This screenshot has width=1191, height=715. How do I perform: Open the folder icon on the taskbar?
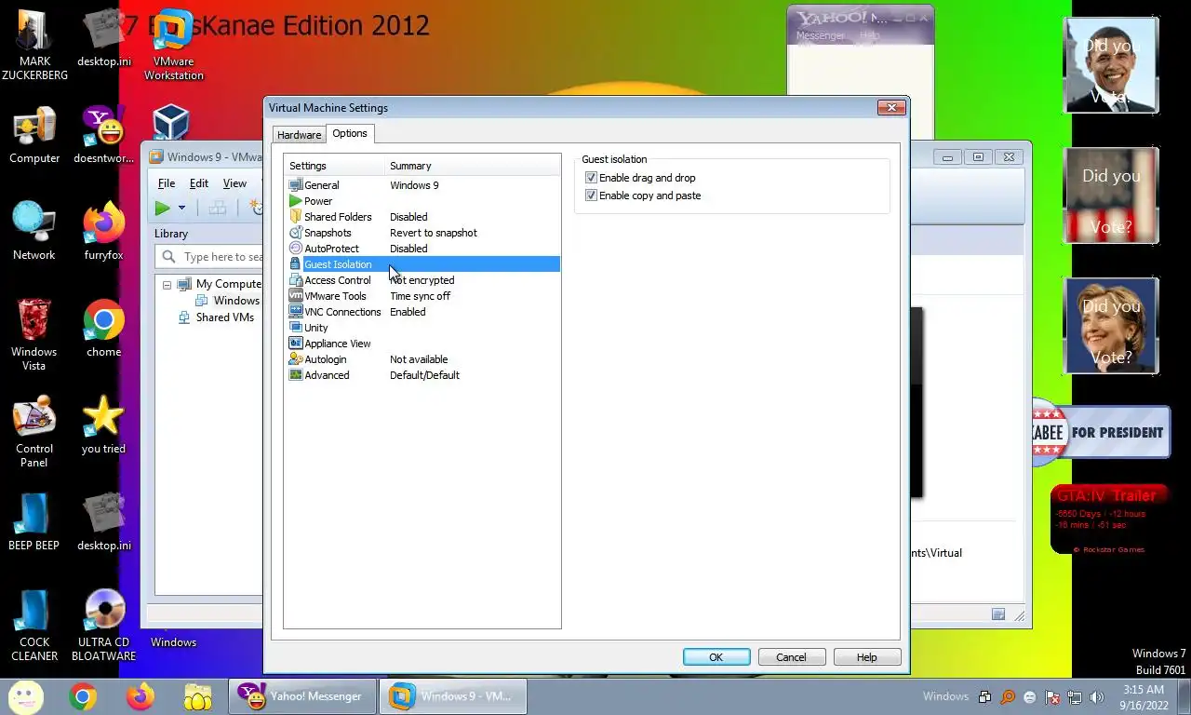coord(198,696)
